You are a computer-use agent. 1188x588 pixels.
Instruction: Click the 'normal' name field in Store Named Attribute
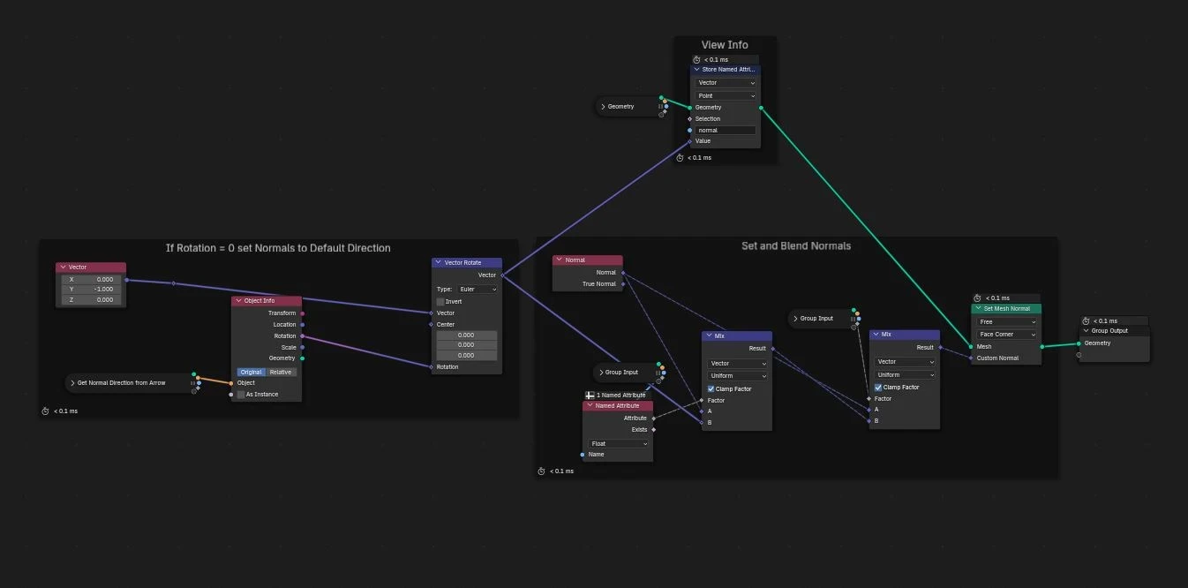(726, 131)
